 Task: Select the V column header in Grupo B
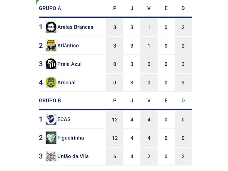[149, 101]
